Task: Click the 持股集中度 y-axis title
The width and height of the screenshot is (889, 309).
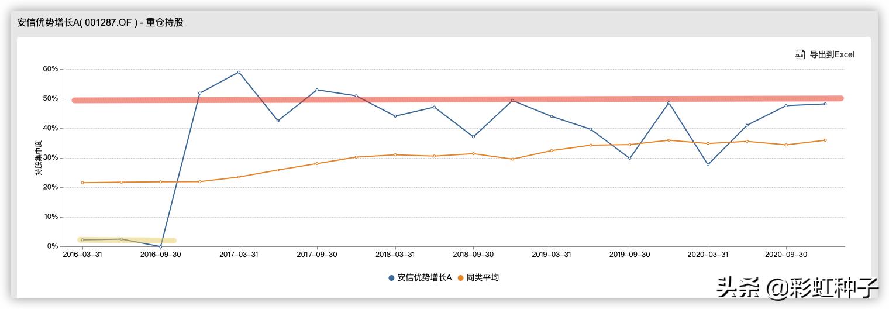Action: [x=39, y=158]
